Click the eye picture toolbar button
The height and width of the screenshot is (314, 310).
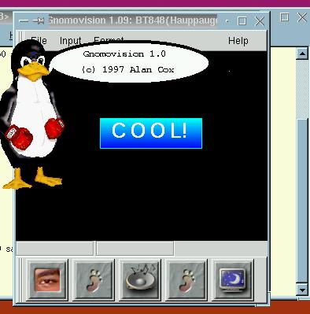tap(47, 279)
